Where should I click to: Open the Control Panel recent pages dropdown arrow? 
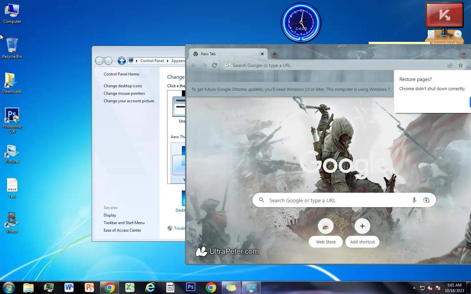(x=115, y=61)
